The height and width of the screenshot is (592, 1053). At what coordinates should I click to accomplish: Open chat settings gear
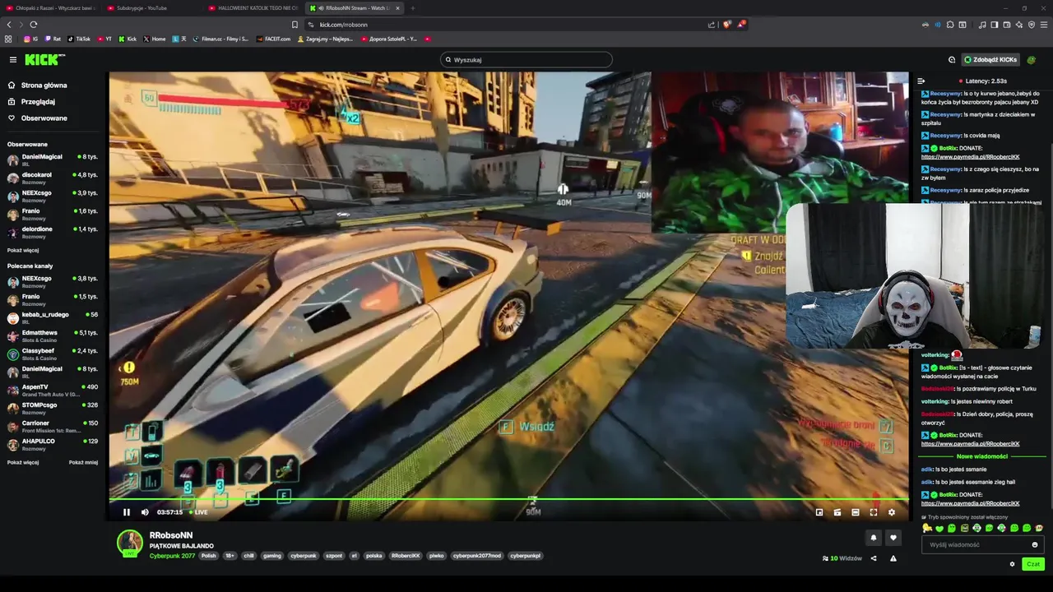1012,564
